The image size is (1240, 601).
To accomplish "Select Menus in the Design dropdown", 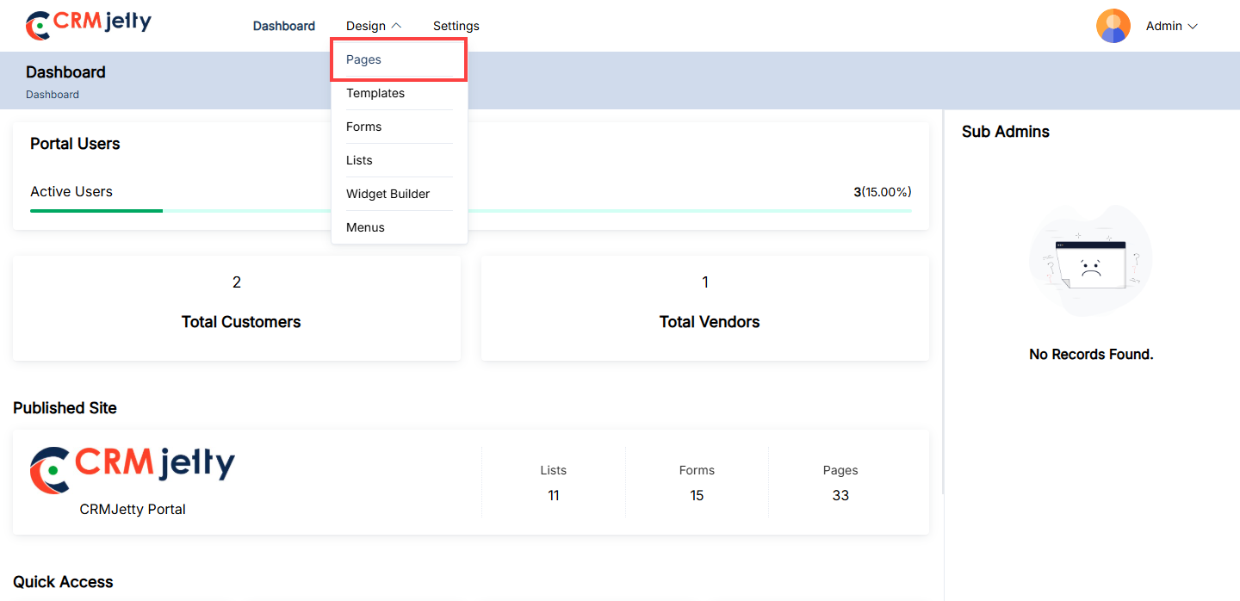I will (x=365, y=227).
